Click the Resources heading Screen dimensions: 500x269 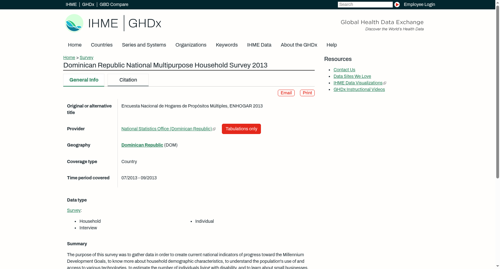[x=338, y=59]
